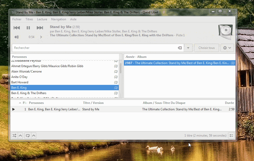Viewport: 254px width, 161px height.
Task: Open repeat mode options arrow
Action: coord(34,136)
